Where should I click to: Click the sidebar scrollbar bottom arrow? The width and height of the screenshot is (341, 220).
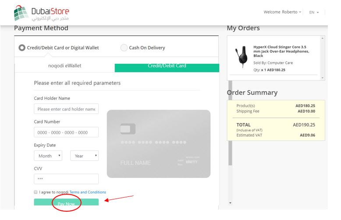[x=230, y=203]
